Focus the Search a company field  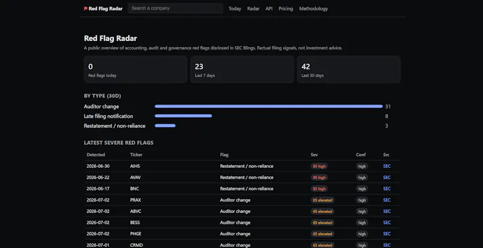pos(176,8)
